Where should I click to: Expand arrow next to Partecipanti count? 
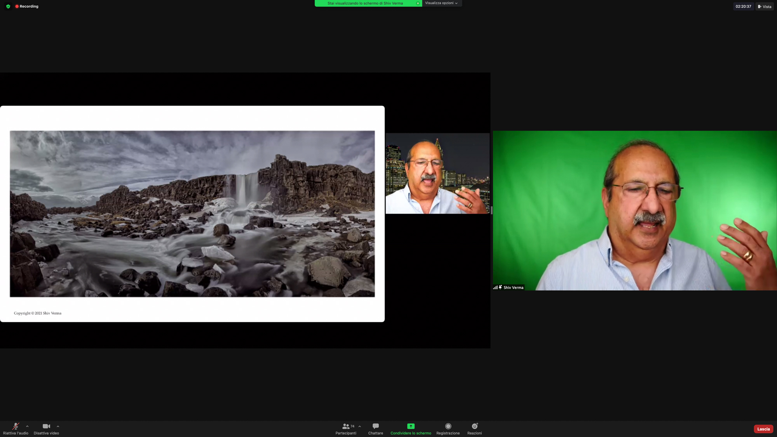point(360,427)
